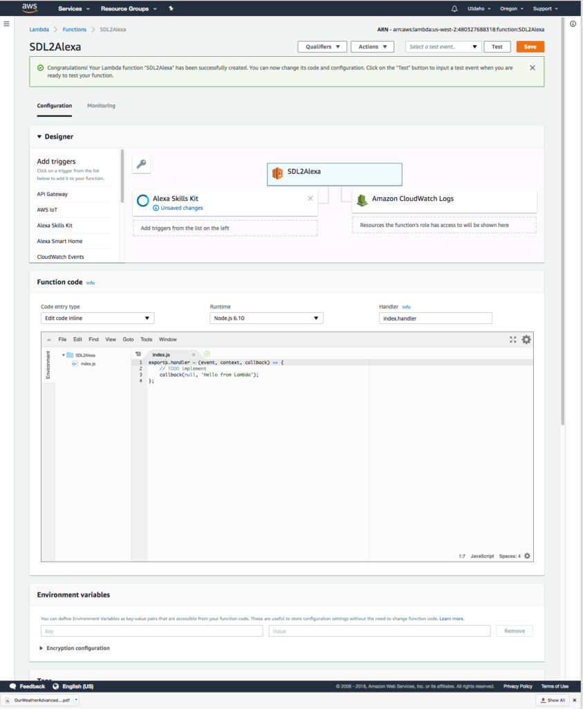Click the index.js file icon in the tree

(75, 364)
